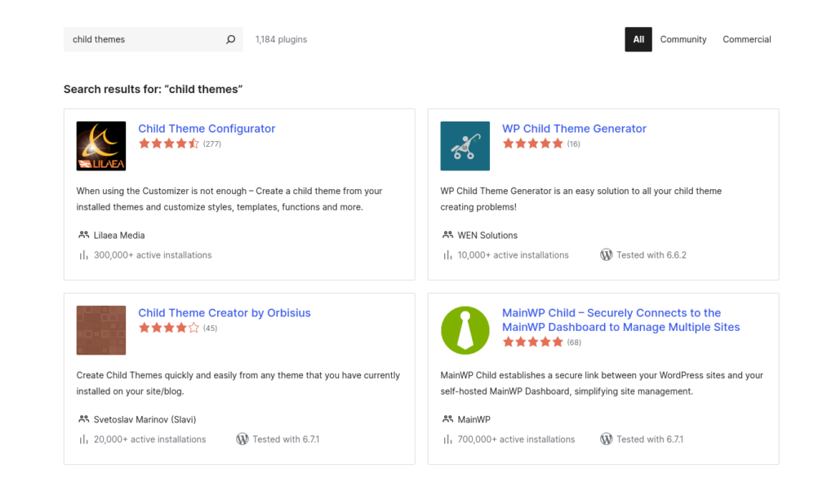836x477 pixels.
Task: Click the WordPress logo in the MainWP card
Action: [x=607, y=439]
